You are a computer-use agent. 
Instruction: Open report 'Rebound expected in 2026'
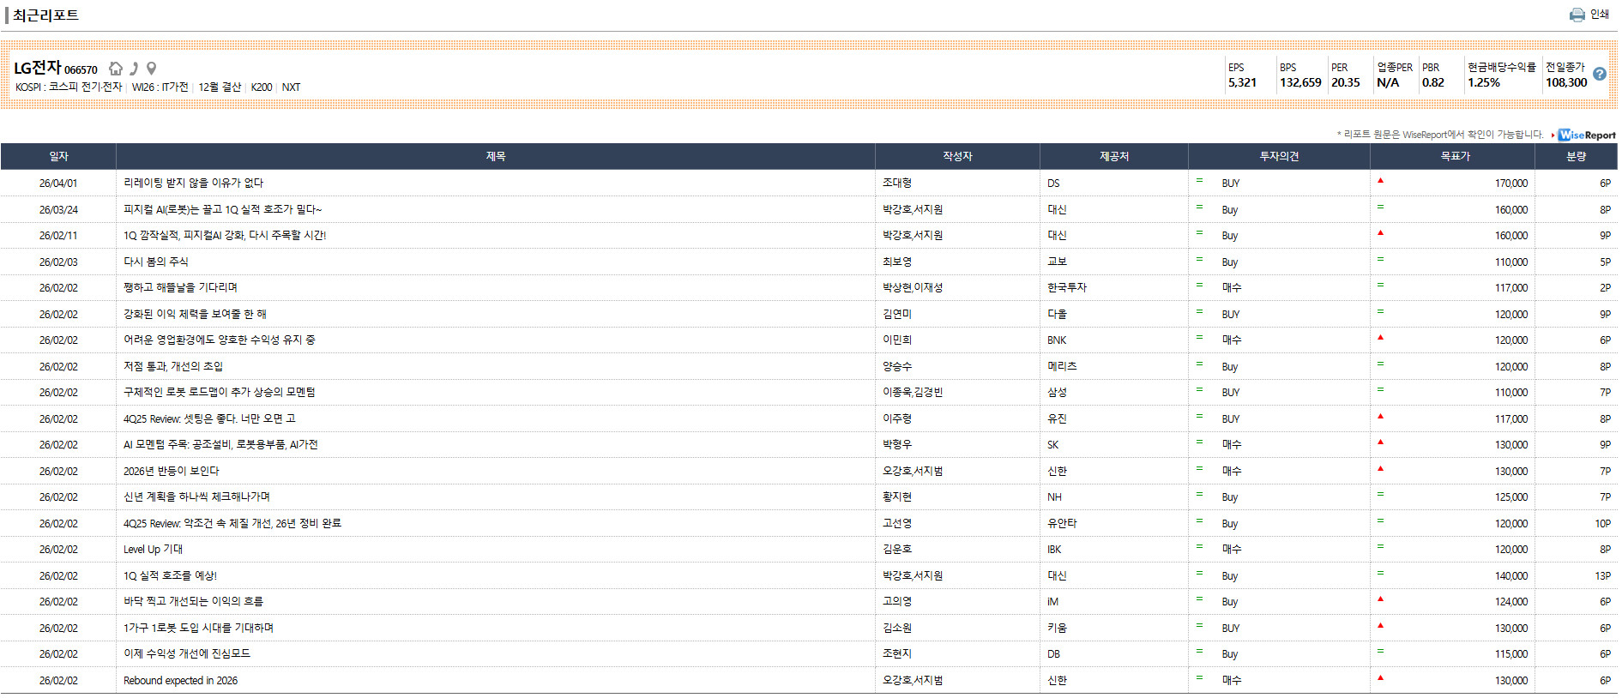pos(180,680)
